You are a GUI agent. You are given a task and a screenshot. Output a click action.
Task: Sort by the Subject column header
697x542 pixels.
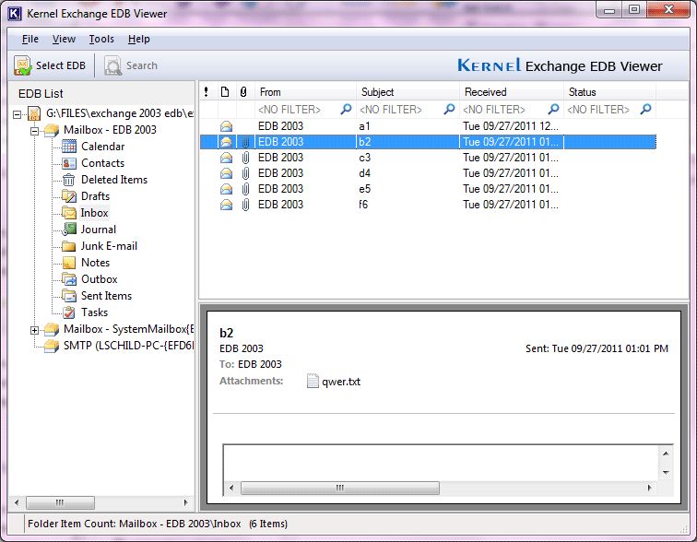click(408, 92)
